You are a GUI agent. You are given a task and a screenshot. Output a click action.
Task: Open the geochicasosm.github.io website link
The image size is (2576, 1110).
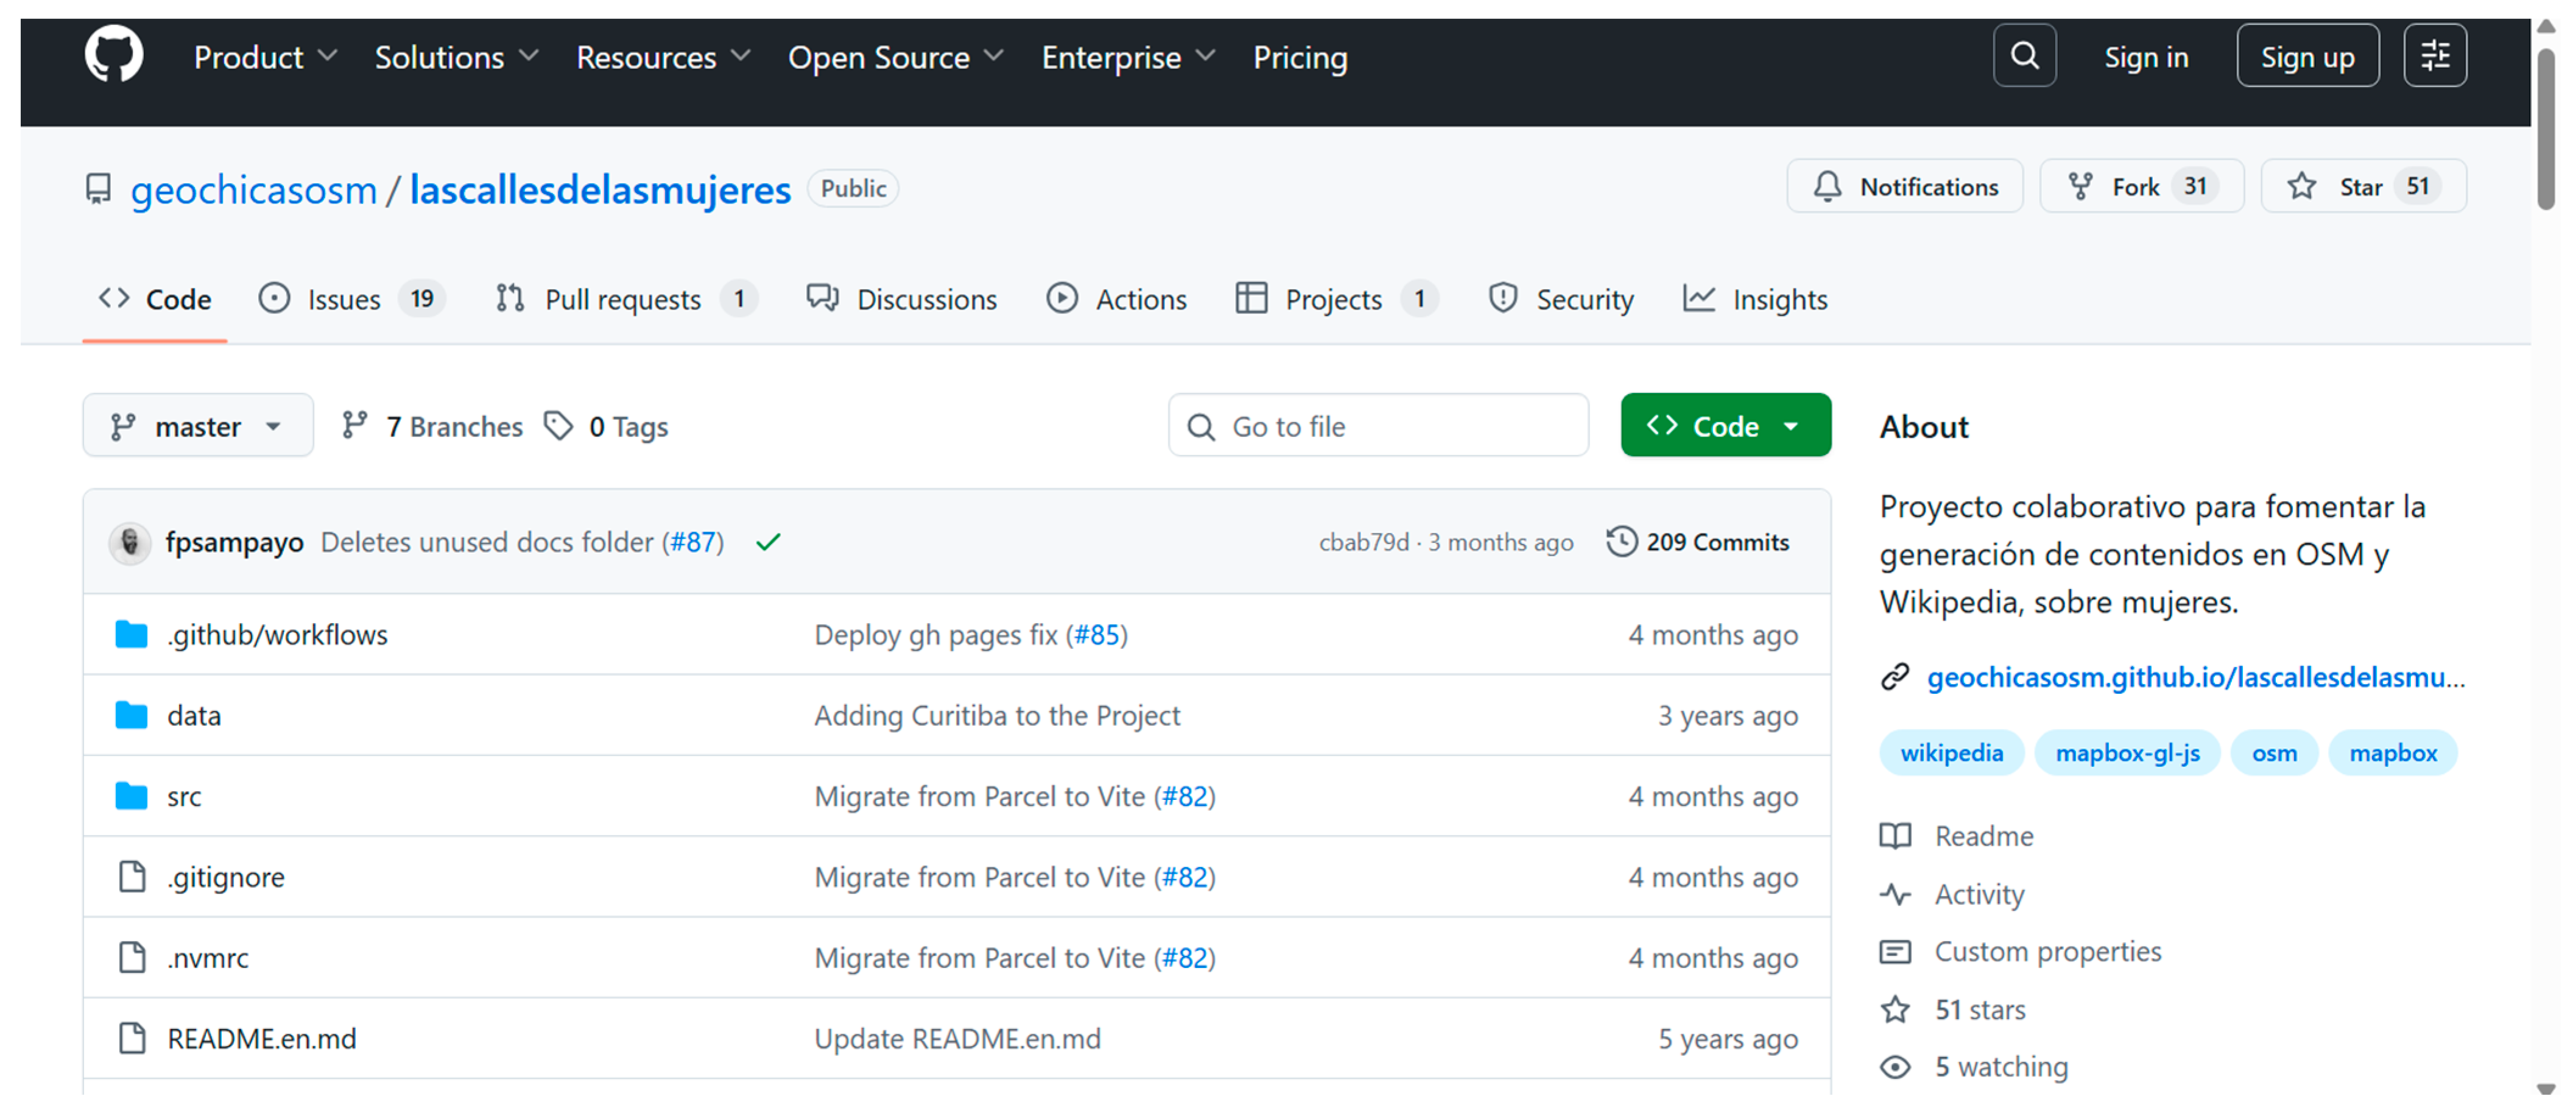tap(2195, 678)
